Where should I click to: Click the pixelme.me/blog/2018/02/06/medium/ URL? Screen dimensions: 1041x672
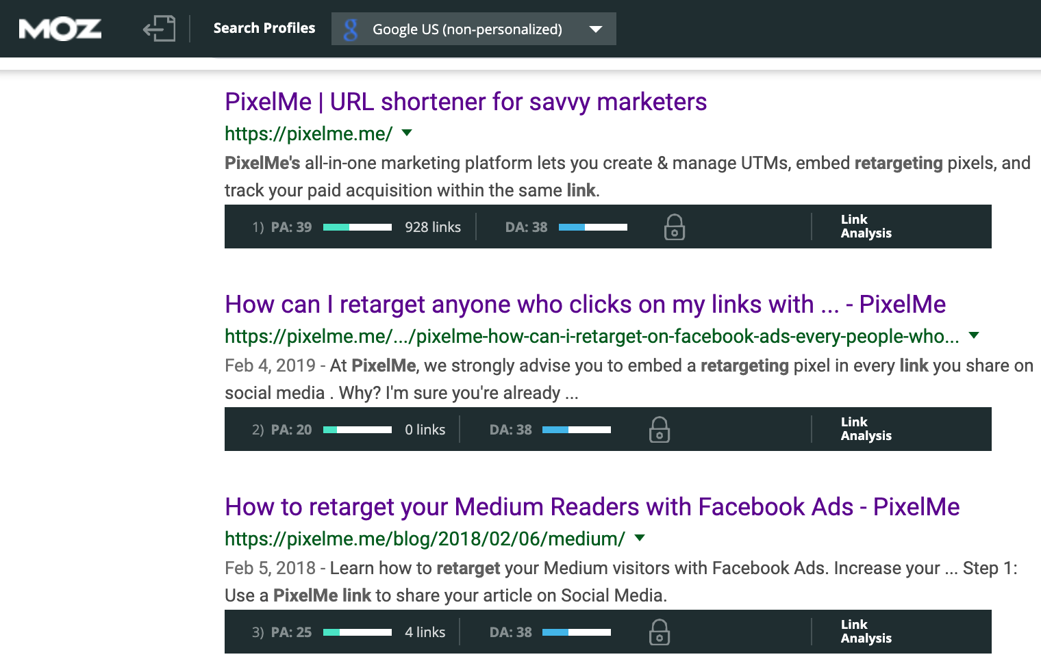point(425,539)
